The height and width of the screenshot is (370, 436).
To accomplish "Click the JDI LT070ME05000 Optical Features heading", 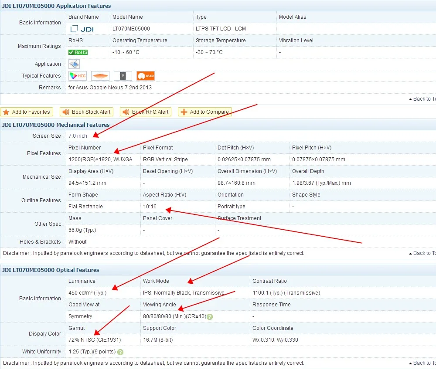I will point(51,270).
